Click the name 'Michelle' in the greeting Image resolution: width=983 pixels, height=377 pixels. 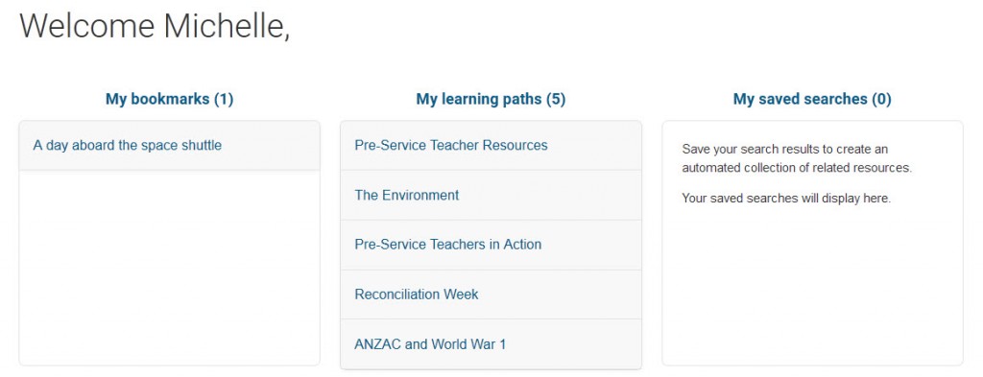click(226, 26)
